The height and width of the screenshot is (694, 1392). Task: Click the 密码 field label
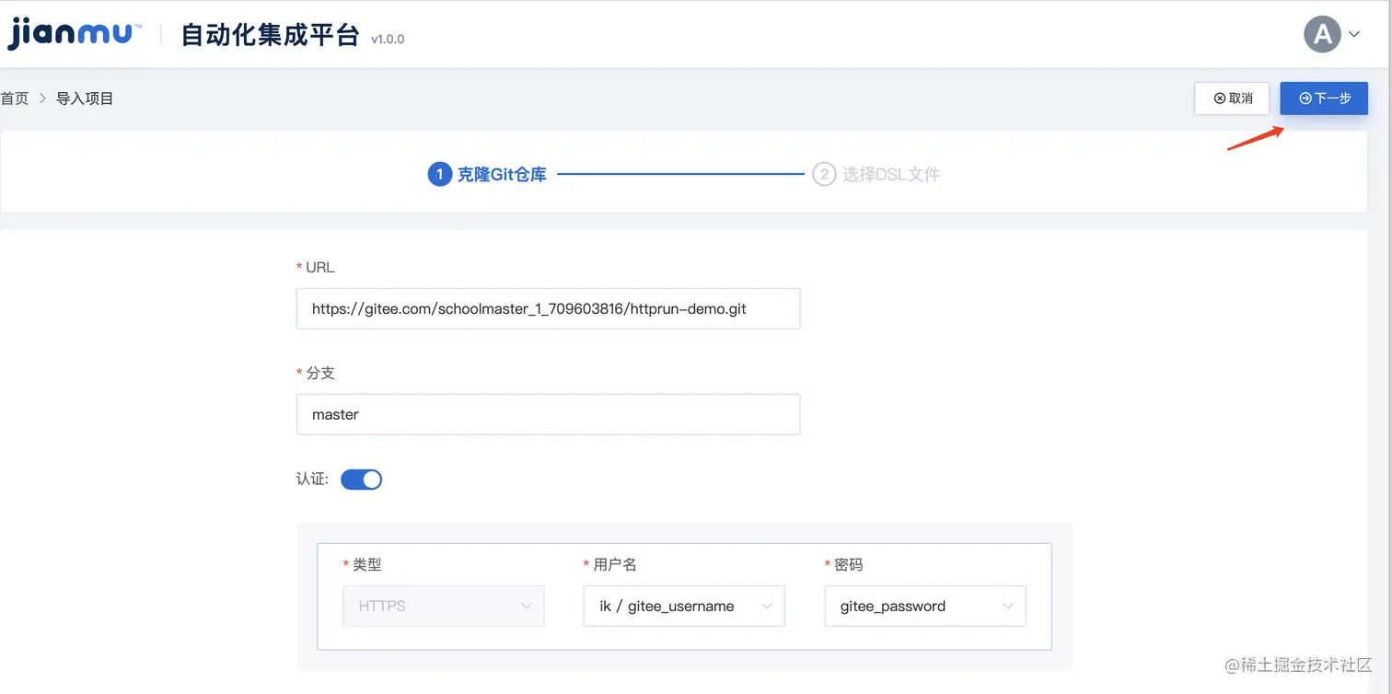(849, 564)
